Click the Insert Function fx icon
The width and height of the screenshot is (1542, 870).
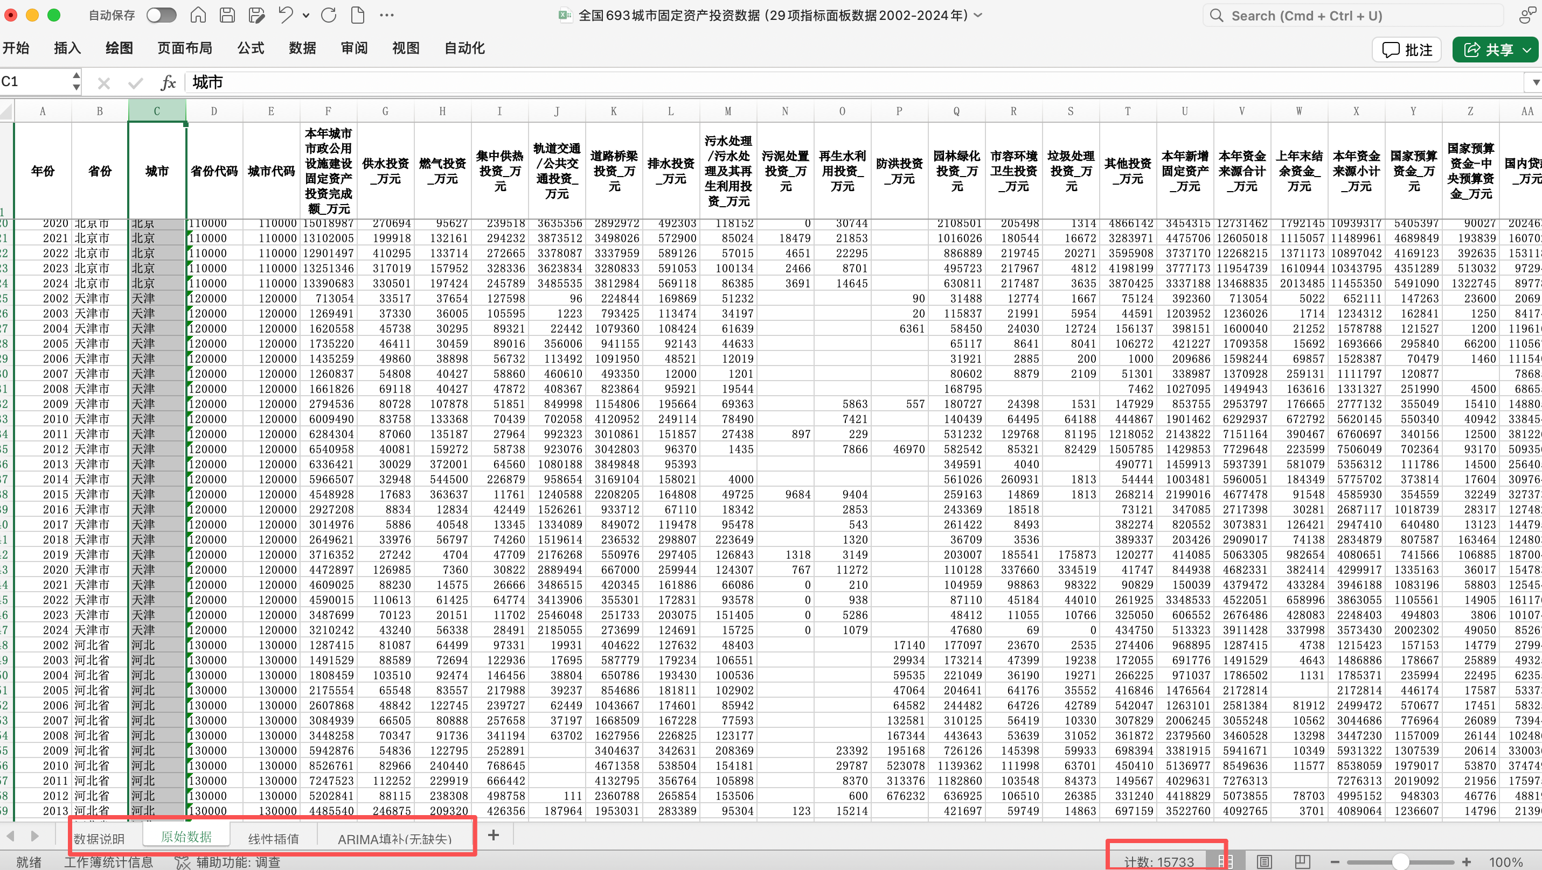click(168, 82)
